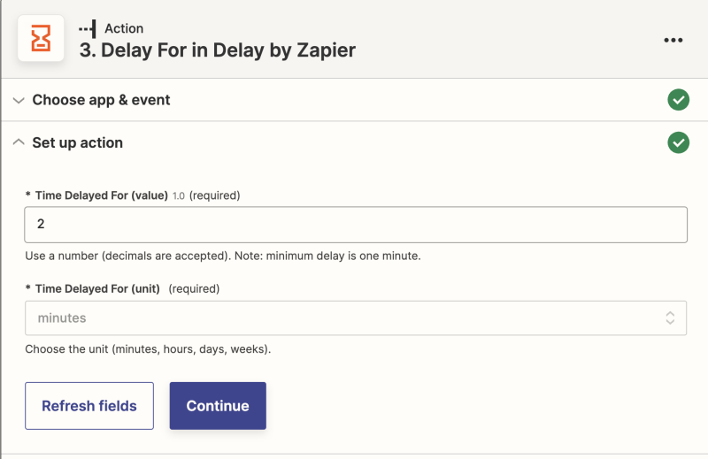
Task: Click green checkmark beside Choose app & event
Action: pyautogui.click(x=678, y=100)
